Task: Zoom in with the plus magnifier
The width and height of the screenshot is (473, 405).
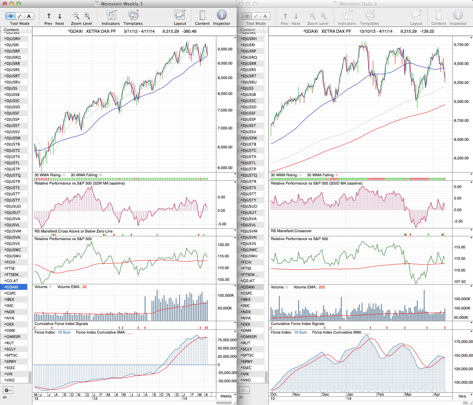Action: (87, 16)
